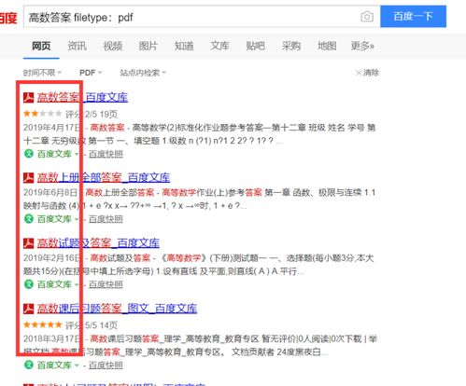Click the green 百度文库 source under 高数课后习题答案
Screen dimensions: 466x386
[54, 365]
